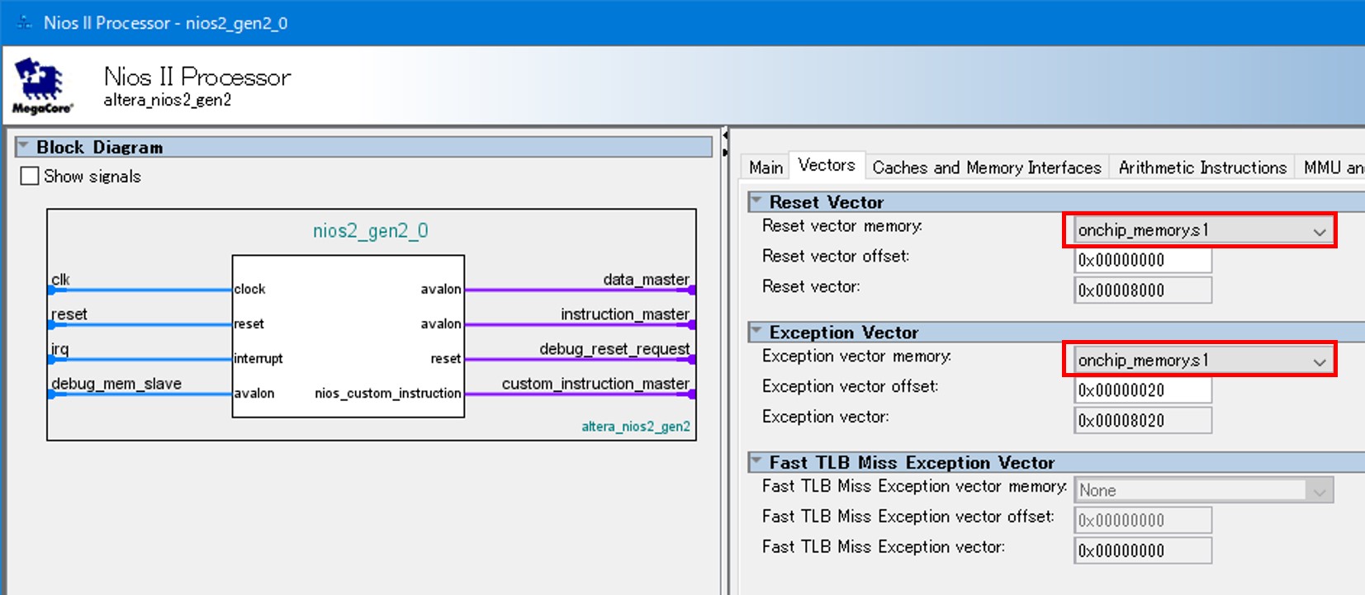The width and height of the screenshot is (1365, 595).
Task: Click the panel splitter collapse arrow
Action: tap(725, 135)
